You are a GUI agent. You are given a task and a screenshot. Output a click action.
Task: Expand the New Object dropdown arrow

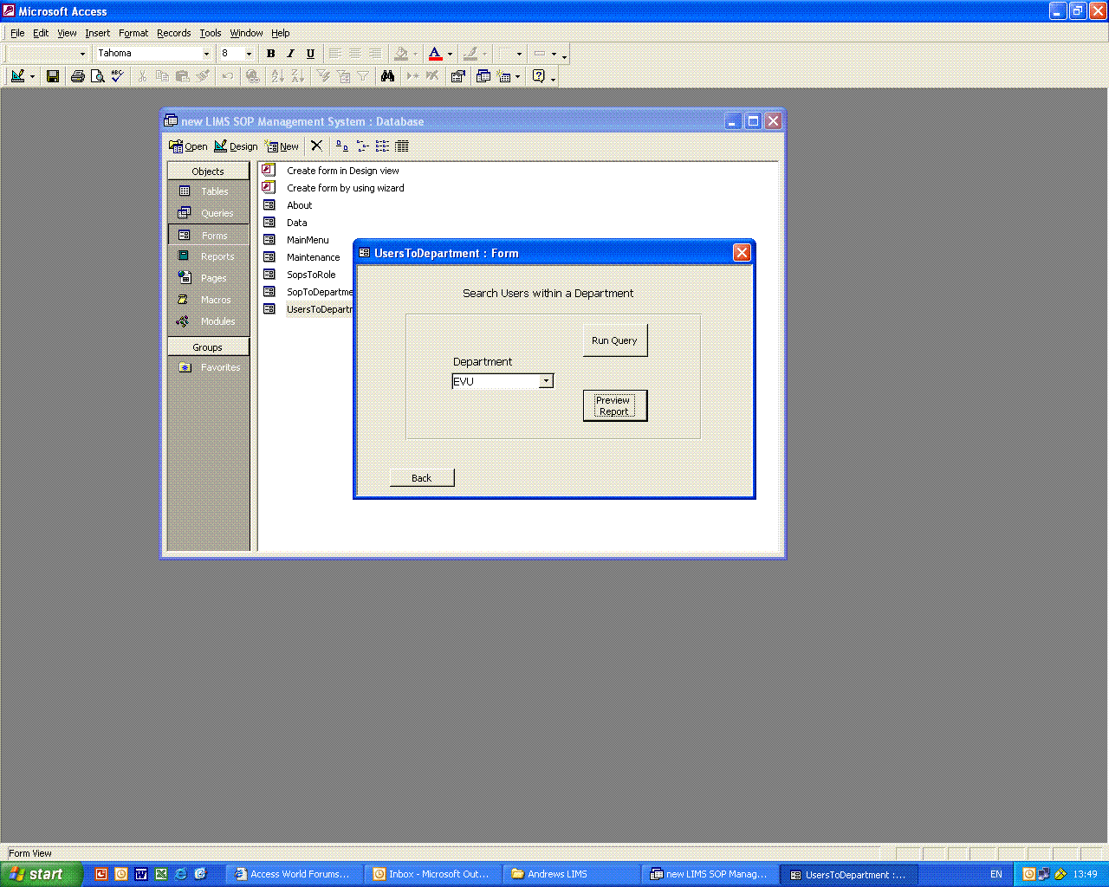(x=517, y=76)
